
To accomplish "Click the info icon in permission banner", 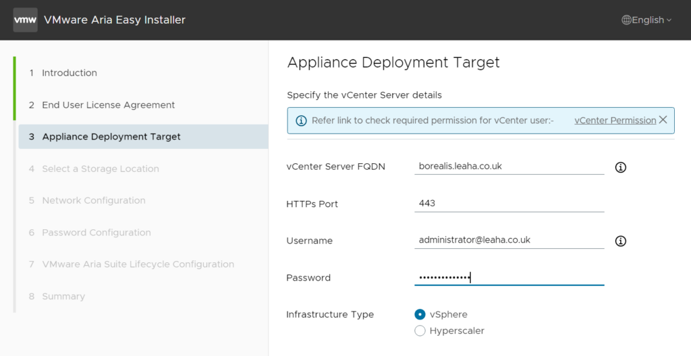I will 301,121.
